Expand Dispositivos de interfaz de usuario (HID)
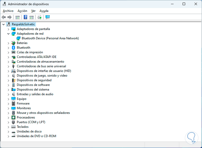The height and width of the screenshot is (148, 202). pyautogui.click(x=8, y=71)
